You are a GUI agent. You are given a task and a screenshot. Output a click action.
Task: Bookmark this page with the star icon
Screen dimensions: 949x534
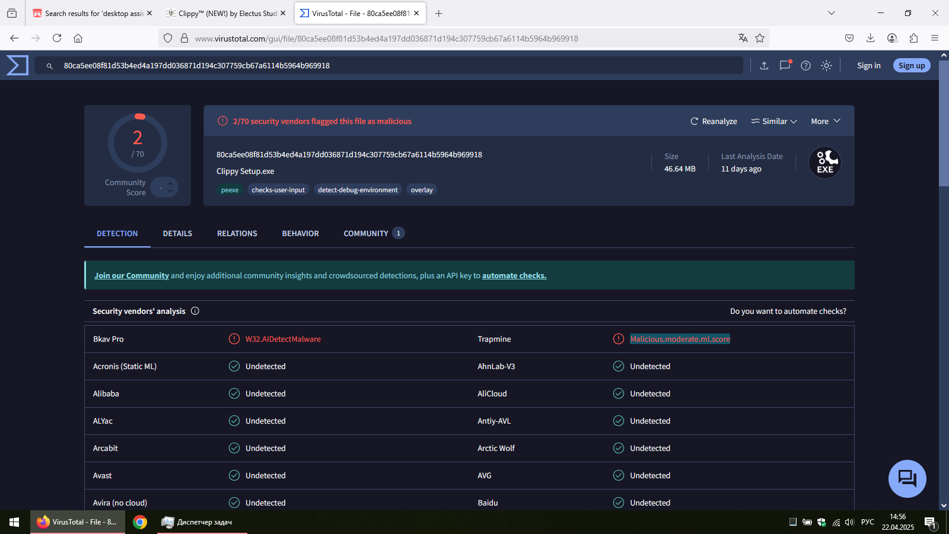[760, 38]
